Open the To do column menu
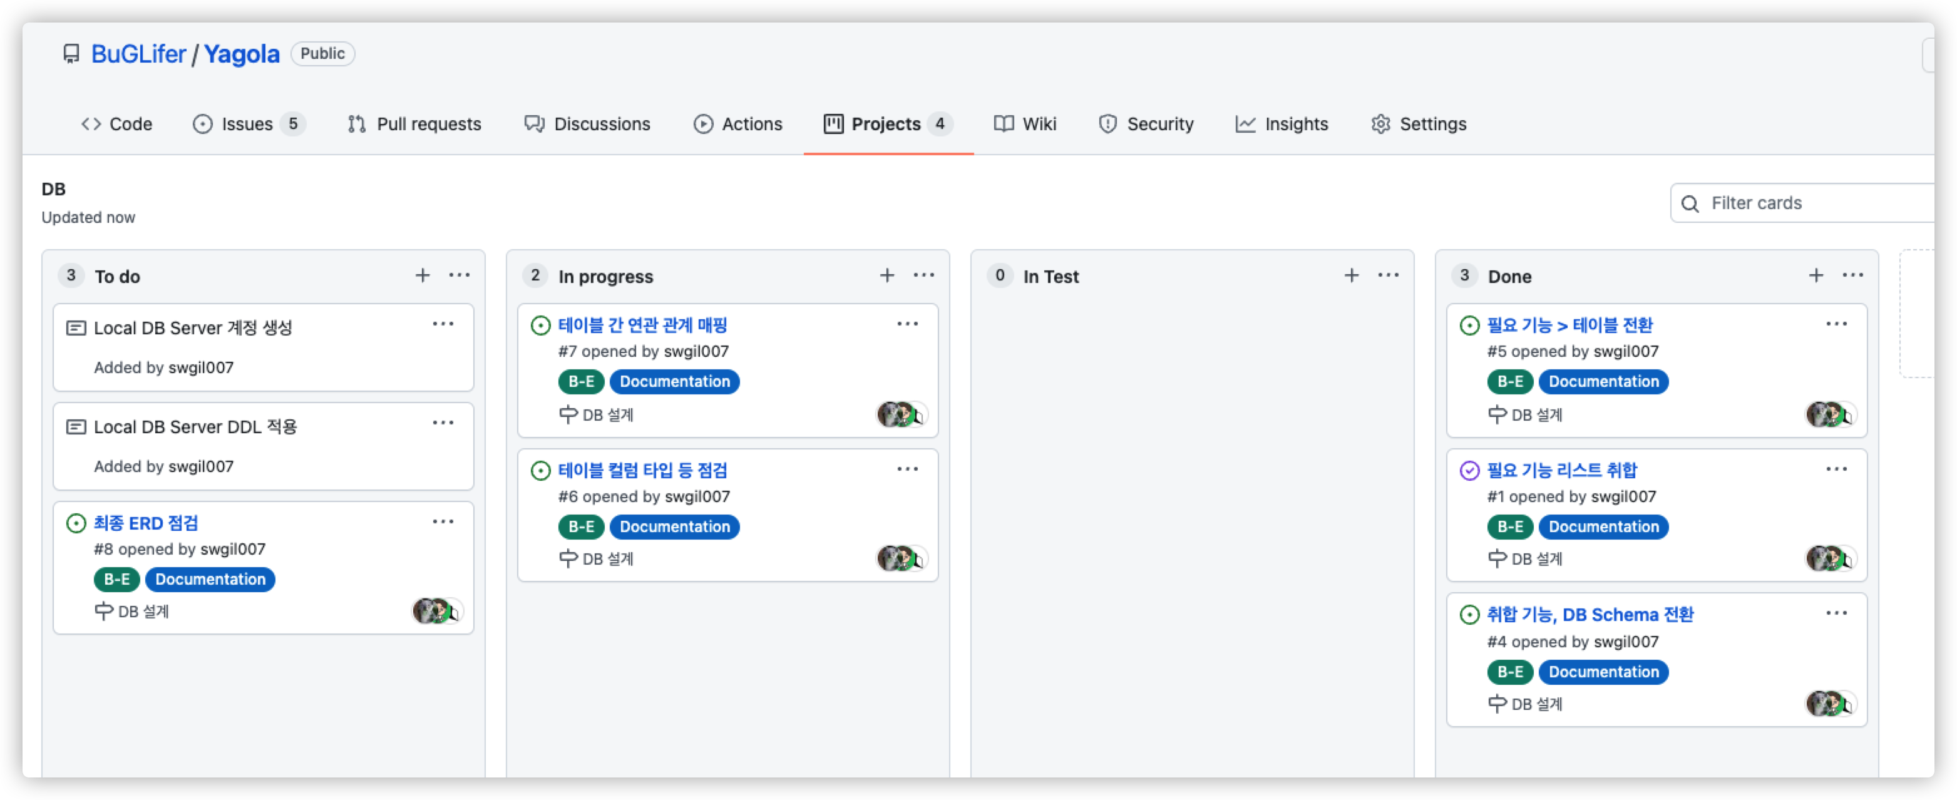 [460, 275]
